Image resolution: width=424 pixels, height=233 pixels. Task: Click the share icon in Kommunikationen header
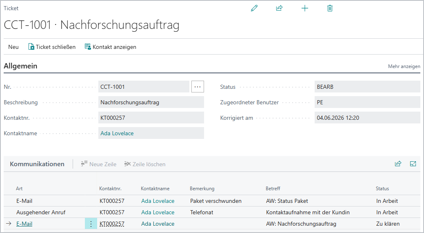tap(398, 164)
